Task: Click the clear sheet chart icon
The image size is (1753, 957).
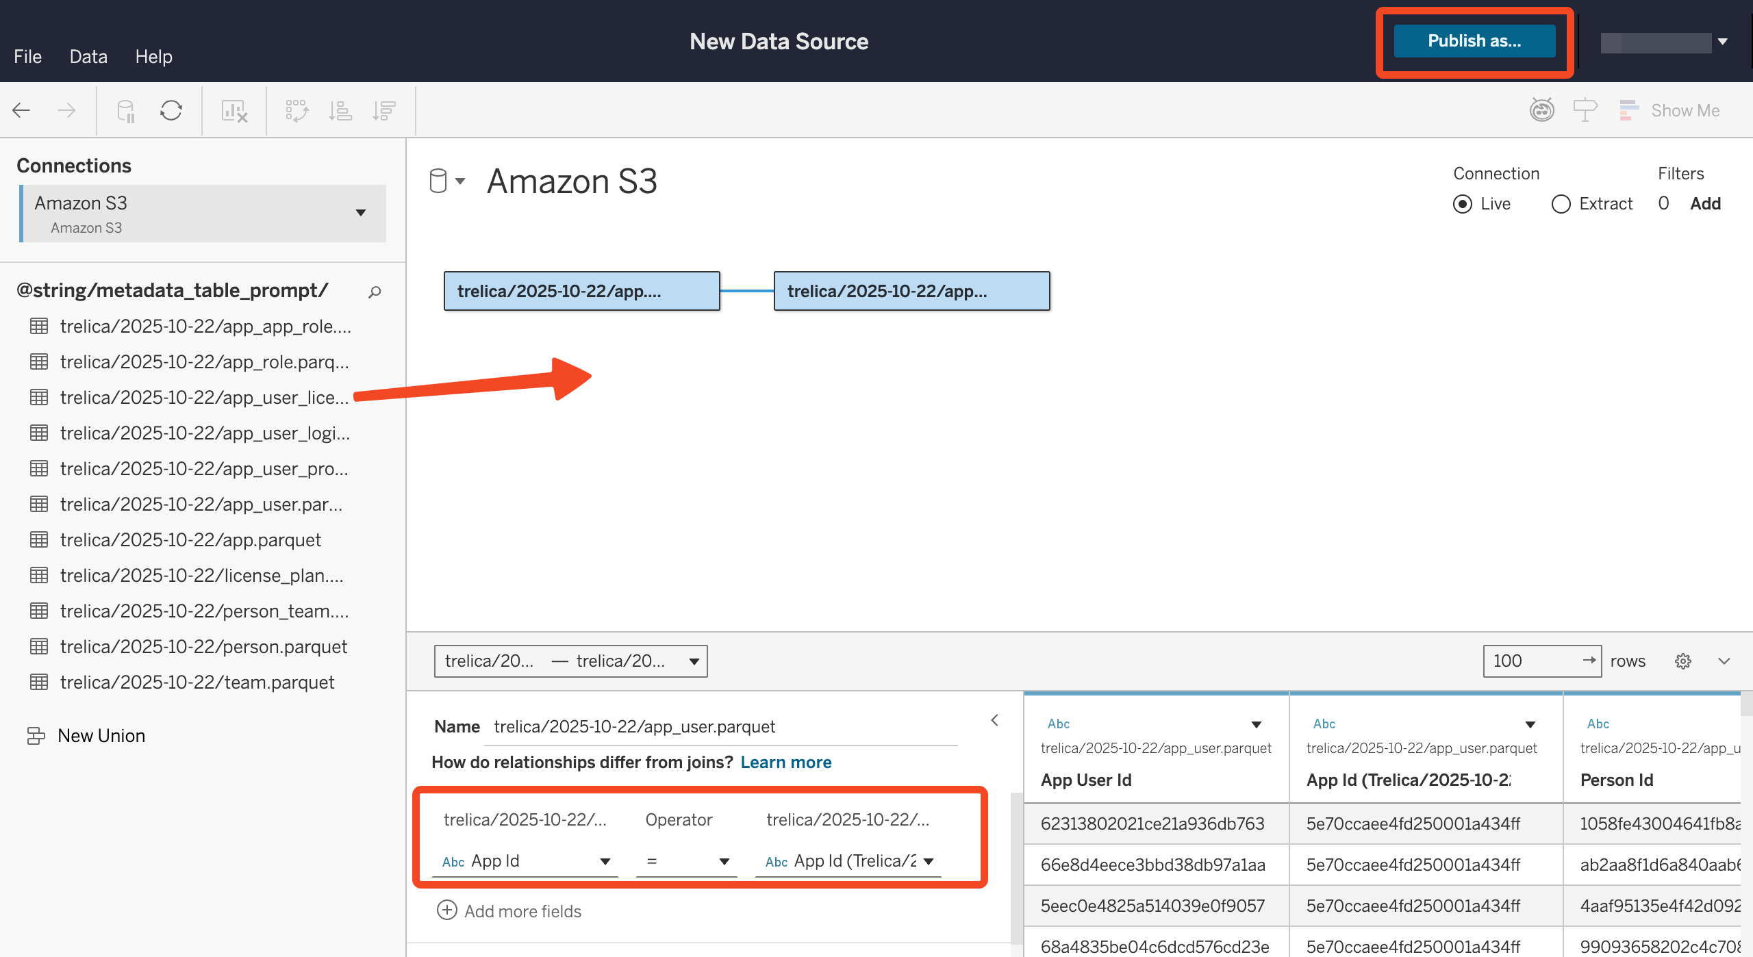Action: [234, 110]
